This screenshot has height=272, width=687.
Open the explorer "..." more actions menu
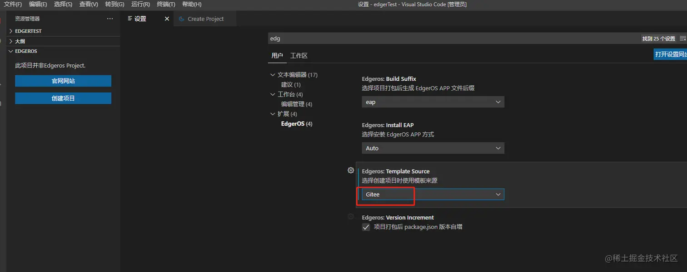tap(110, 19)
